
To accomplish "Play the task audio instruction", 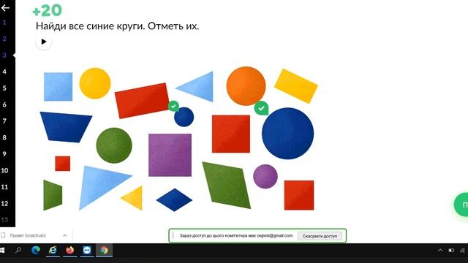I will click(44, 42).
